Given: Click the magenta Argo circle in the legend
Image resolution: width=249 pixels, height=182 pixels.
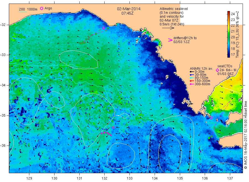Looking at the screenshot, I should point(41,8).
